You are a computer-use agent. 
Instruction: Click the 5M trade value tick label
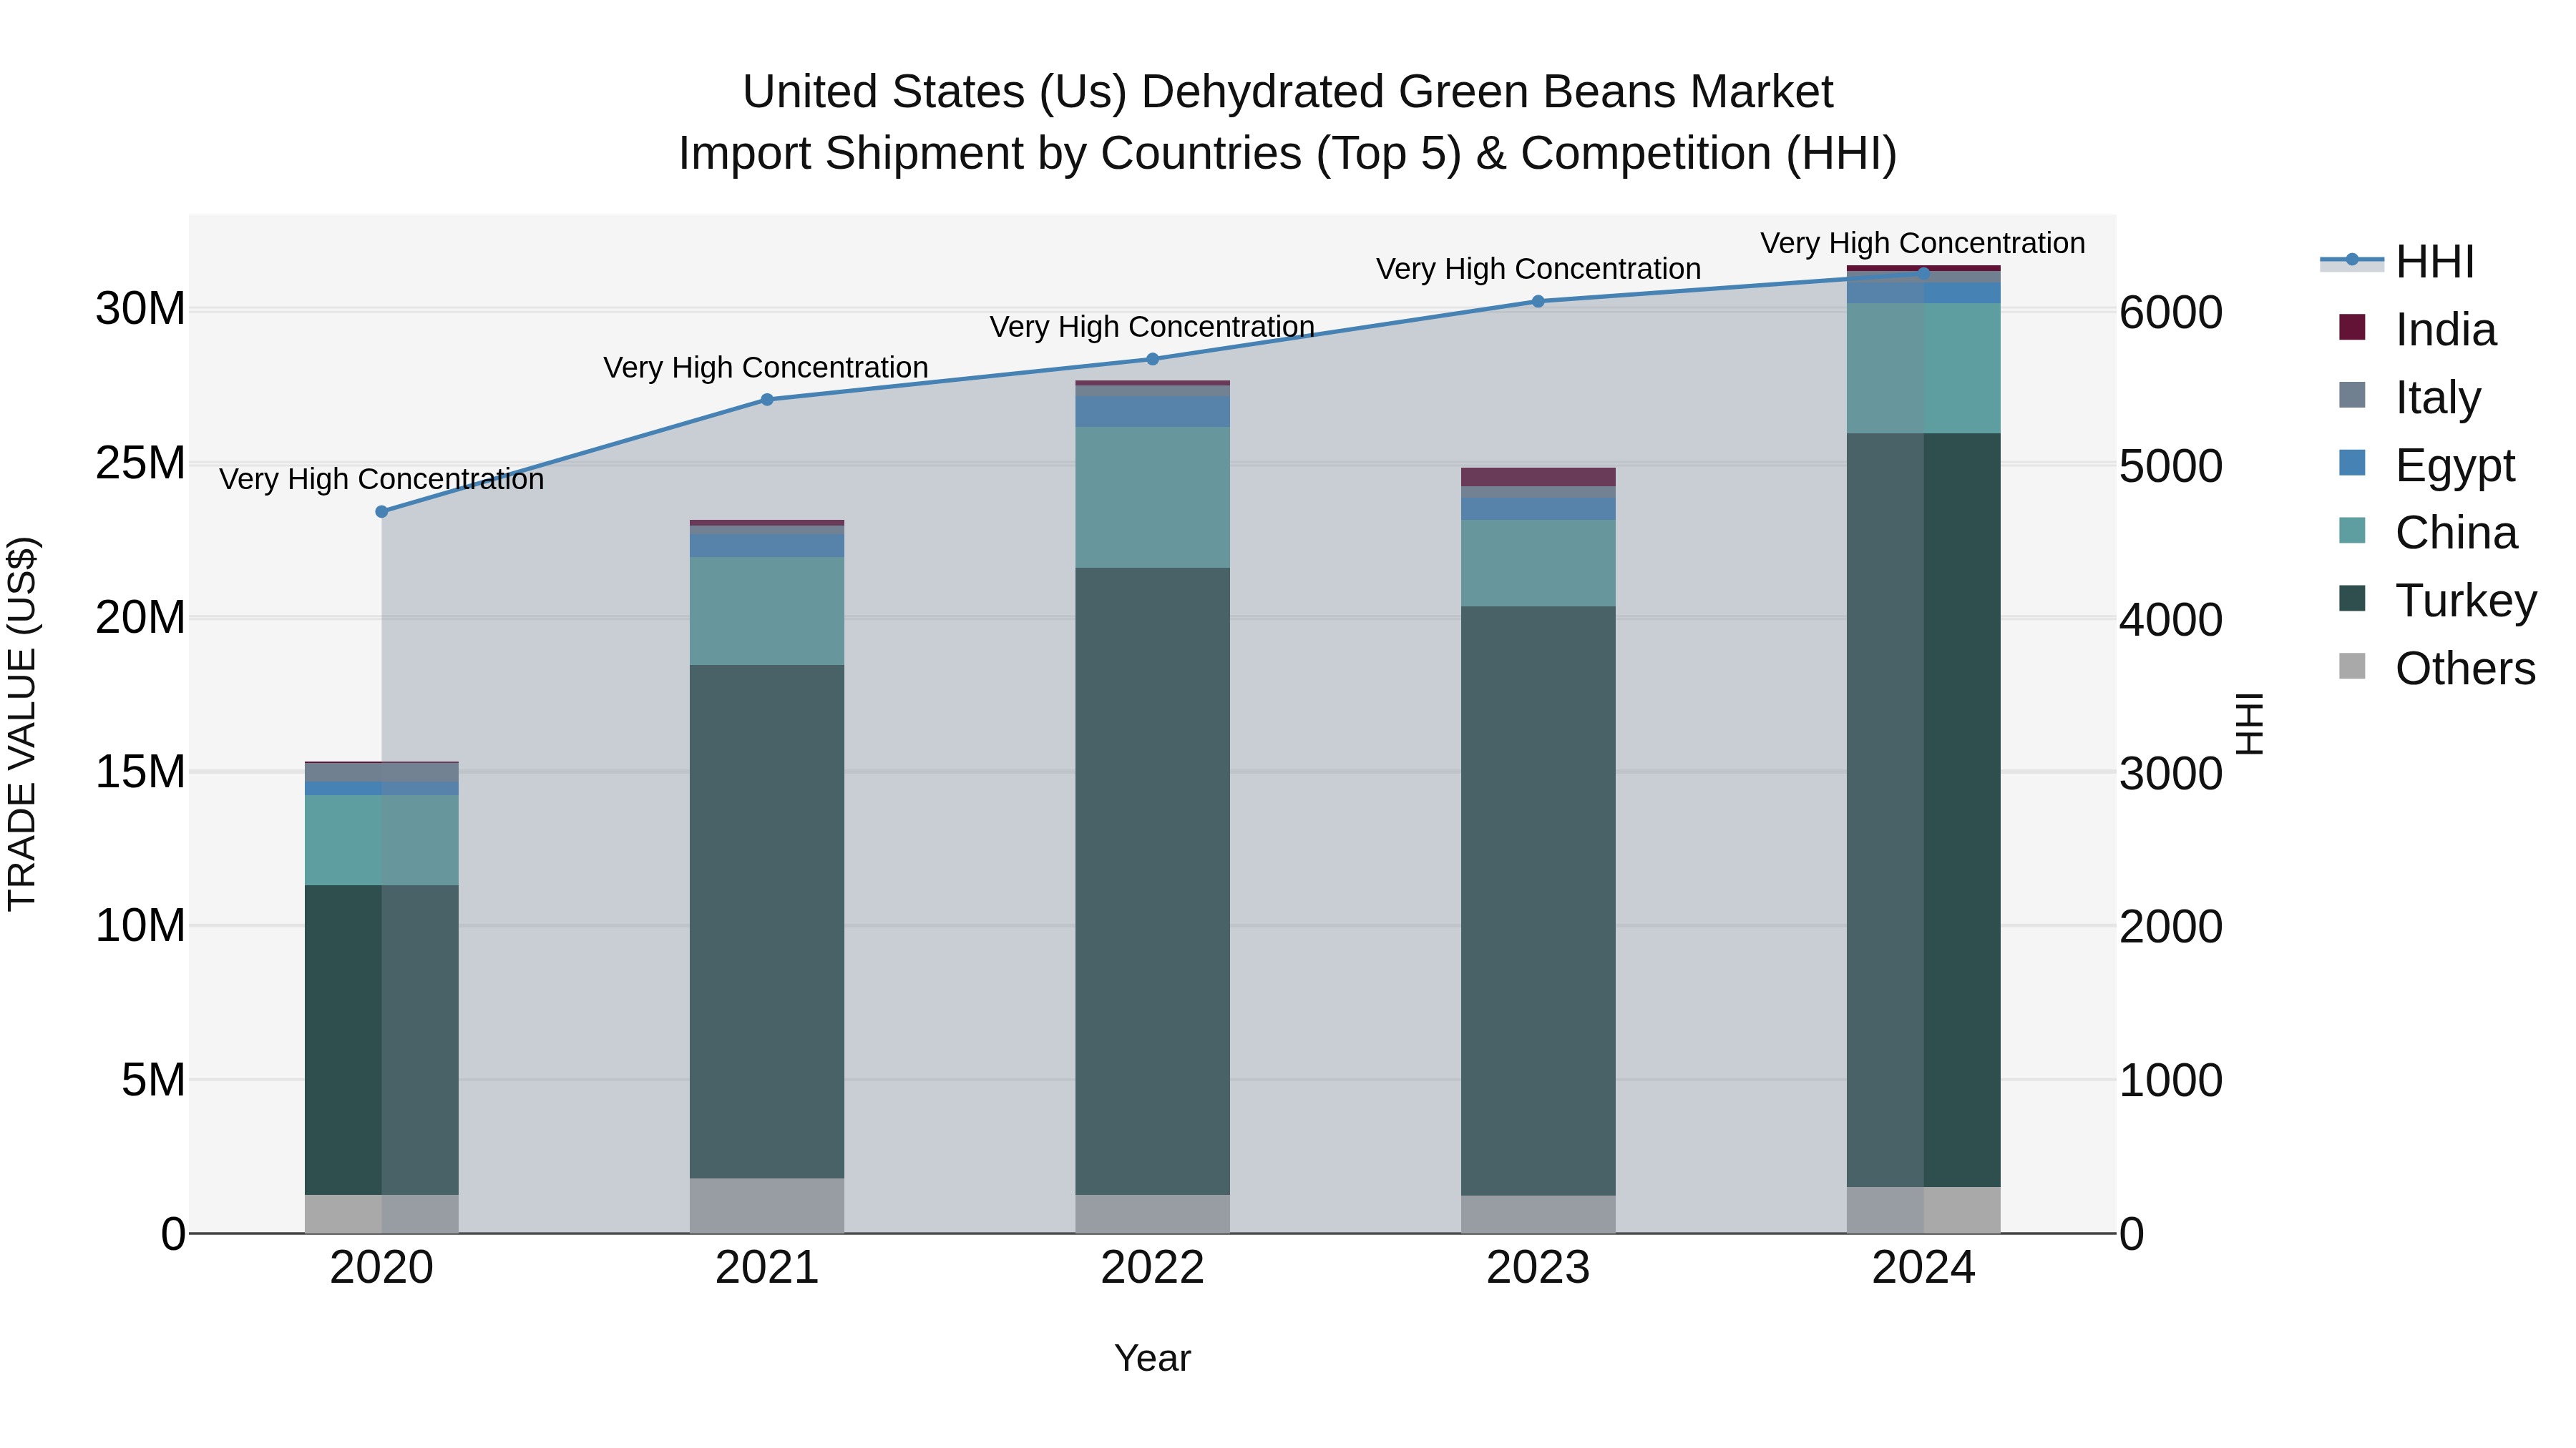tap(153, 1080)
